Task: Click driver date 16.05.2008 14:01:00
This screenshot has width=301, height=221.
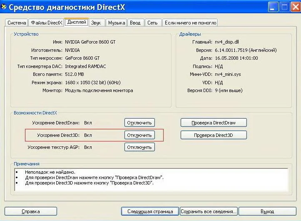Action: [x=236, y=58]
